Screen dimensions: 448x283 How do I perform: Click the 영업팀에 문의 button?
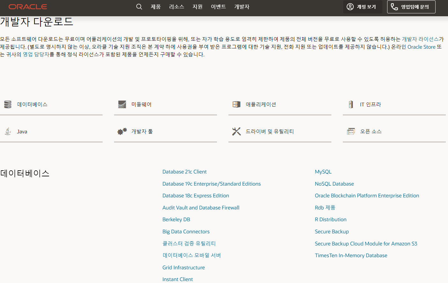411,7
